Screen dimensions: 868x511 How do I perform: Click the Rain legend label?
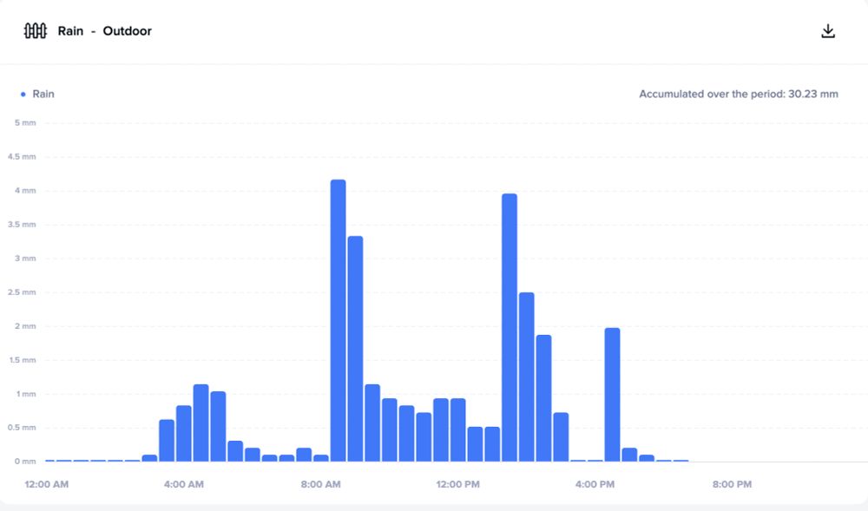point(43,94)
